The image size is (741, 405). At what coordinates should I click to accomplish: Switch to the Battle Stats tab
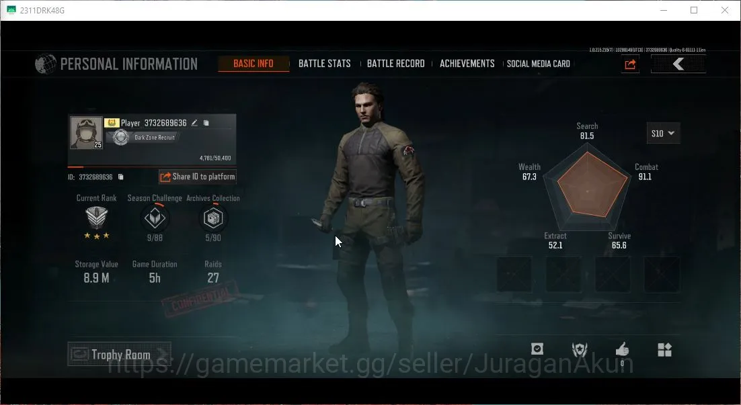[325, 64]
